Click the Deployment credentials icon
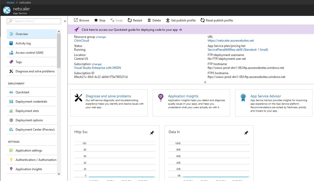 (x=11, y=102)
